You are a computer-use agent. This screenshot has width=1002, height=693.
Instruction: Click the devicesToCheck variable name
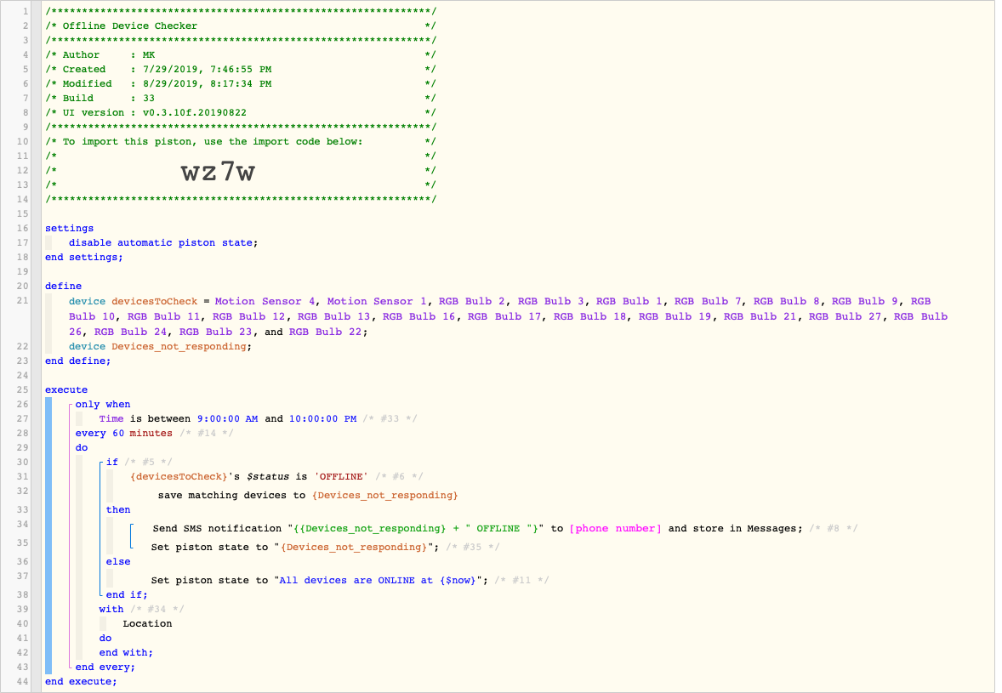[x=155, y=302]
